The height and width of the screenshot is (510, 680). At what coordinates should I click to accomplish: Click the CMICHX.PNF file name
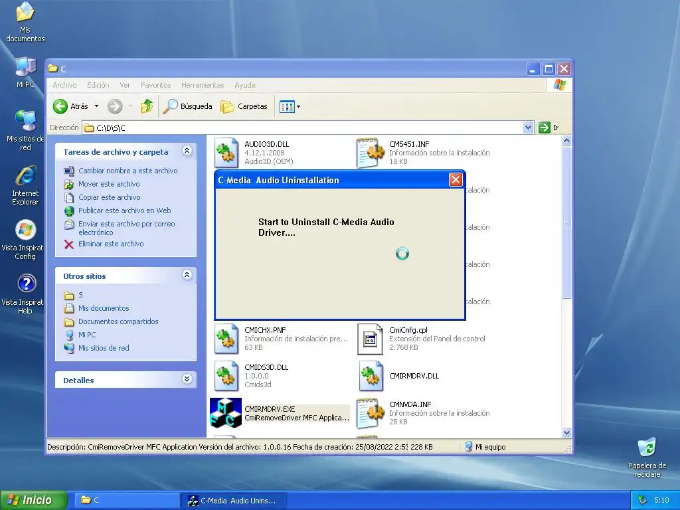265,330
